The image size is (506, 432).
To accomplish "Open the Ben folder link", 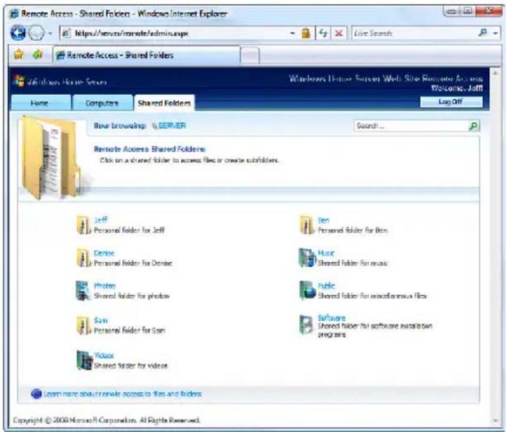I will click(x=324, y=220).
